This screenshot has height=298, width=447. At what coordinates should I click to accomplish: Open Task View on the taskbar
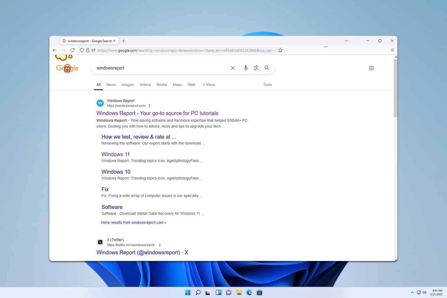208,292
